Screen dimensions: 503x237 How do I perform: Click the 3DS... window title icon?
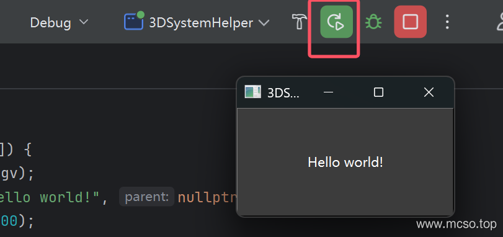coord(253,92)
